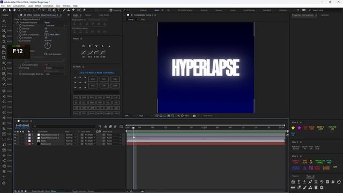Open blending mode dropdown for Adjustment Layer 3
The width and height of the screenshot is (343, 193).
click(x=70, y=135)
